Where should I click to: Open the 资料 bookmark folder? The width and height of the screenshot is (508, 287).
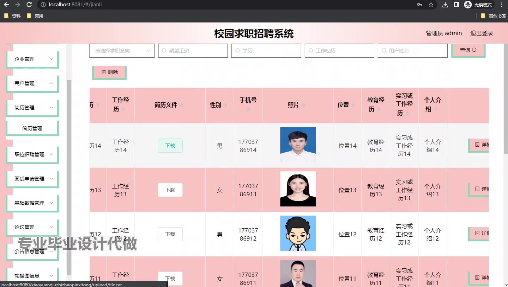click(x=12, y=16)
